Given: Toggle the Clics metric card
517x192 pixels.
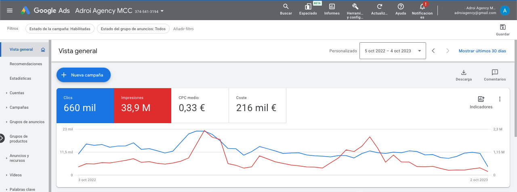Looking at the screenshot, I should tap(85, 105).
